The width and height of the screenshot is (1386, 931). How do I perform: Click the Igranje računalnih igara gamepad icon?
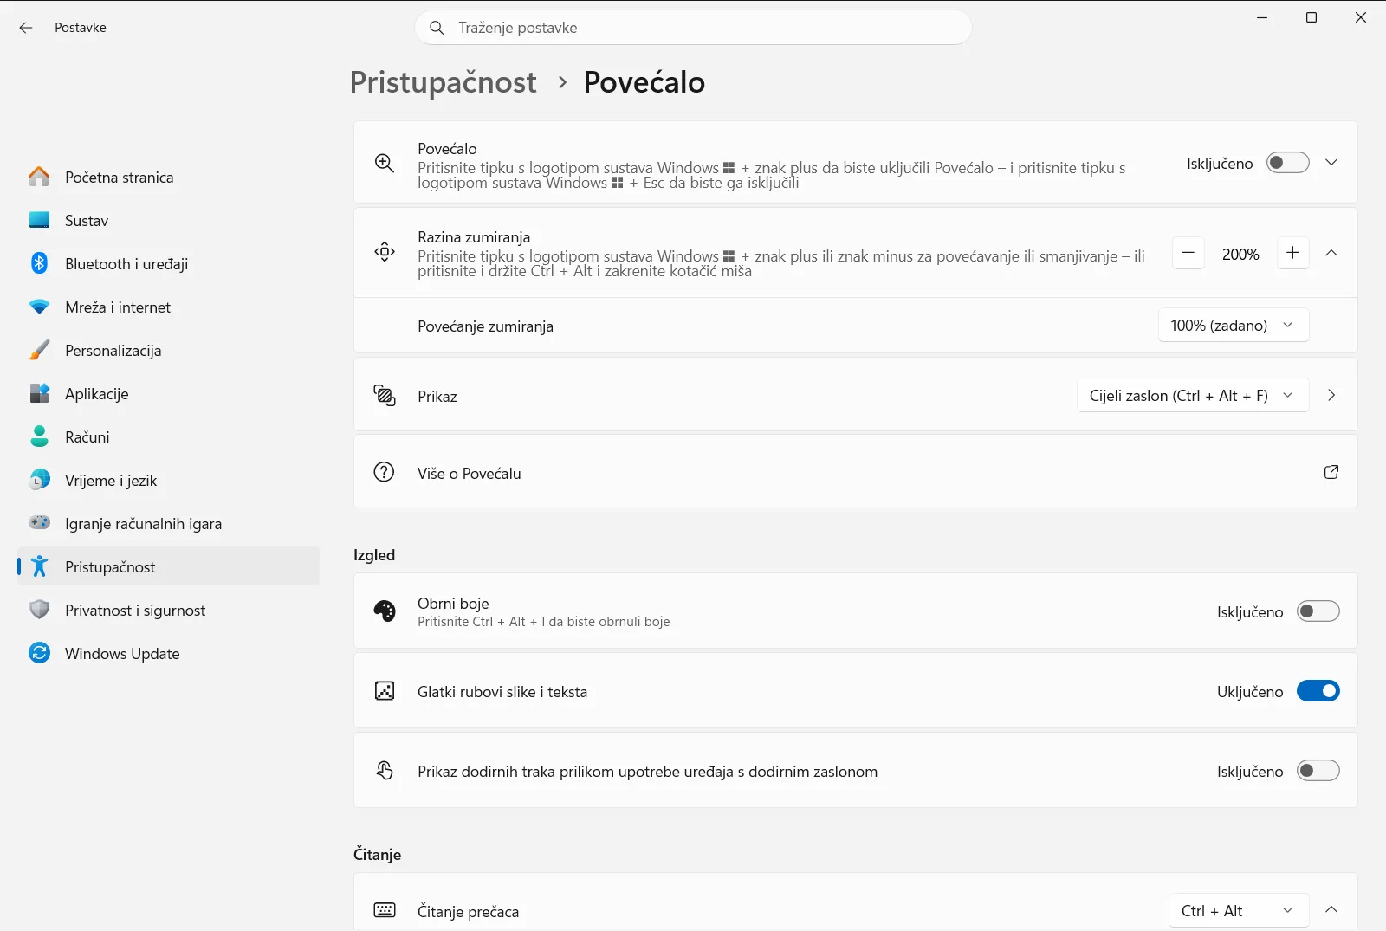click(x=39, y=522)
